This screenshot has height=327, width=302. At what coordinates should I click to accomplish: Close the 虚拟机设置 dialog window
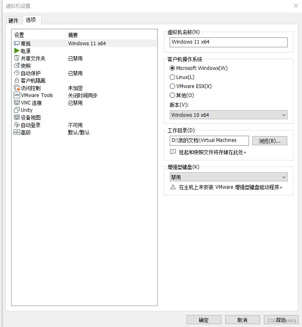296,6
